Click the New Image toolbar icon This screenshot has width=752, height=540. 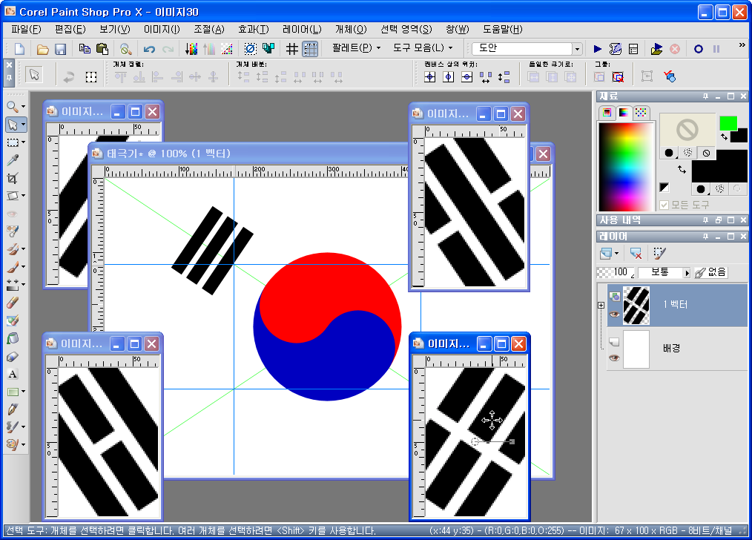coord(19,49)
